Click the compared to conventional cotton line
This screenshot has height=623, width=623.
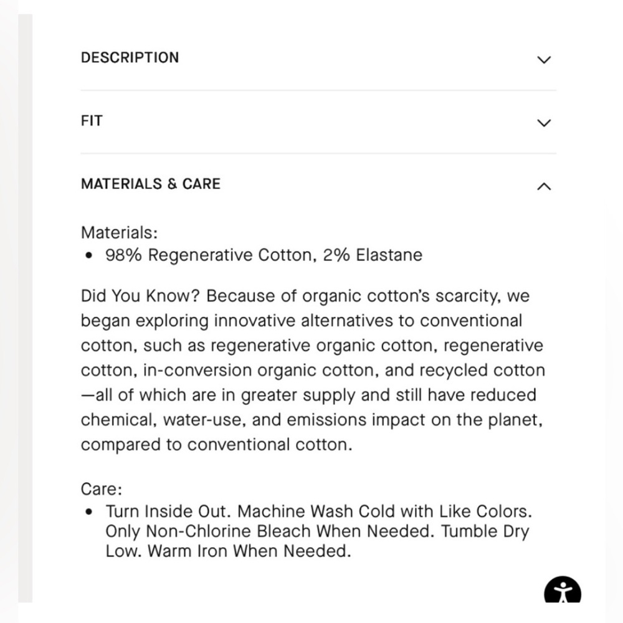(x=217, y=445)
